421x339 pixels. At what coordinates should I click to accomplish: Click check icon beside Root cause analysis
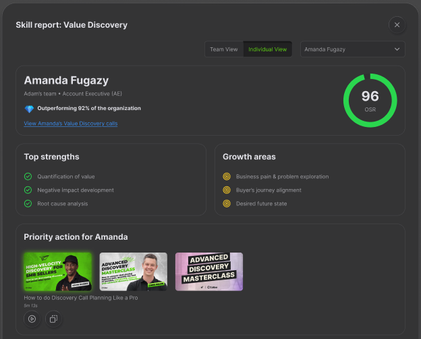click(x=28, y=203)
